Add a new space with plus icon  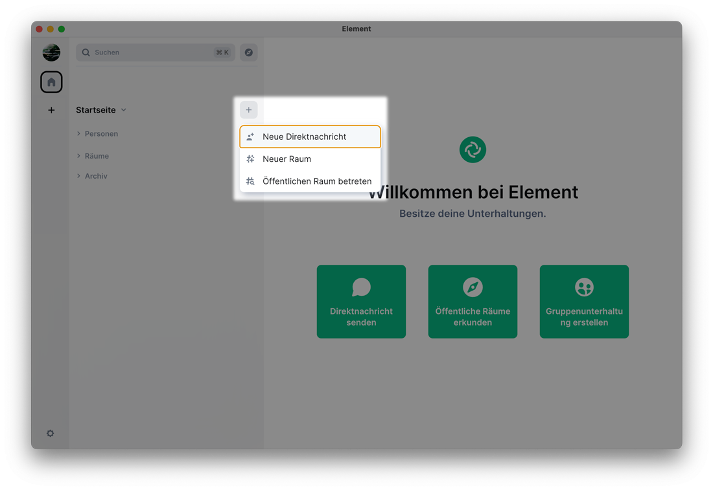point(51,110)
